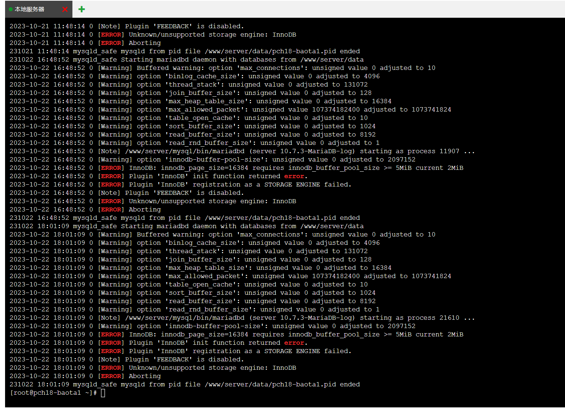Click 'table_open_cache' in the 16:48:52 warning
The image size is (565, 411).
[x=201, y=118]
